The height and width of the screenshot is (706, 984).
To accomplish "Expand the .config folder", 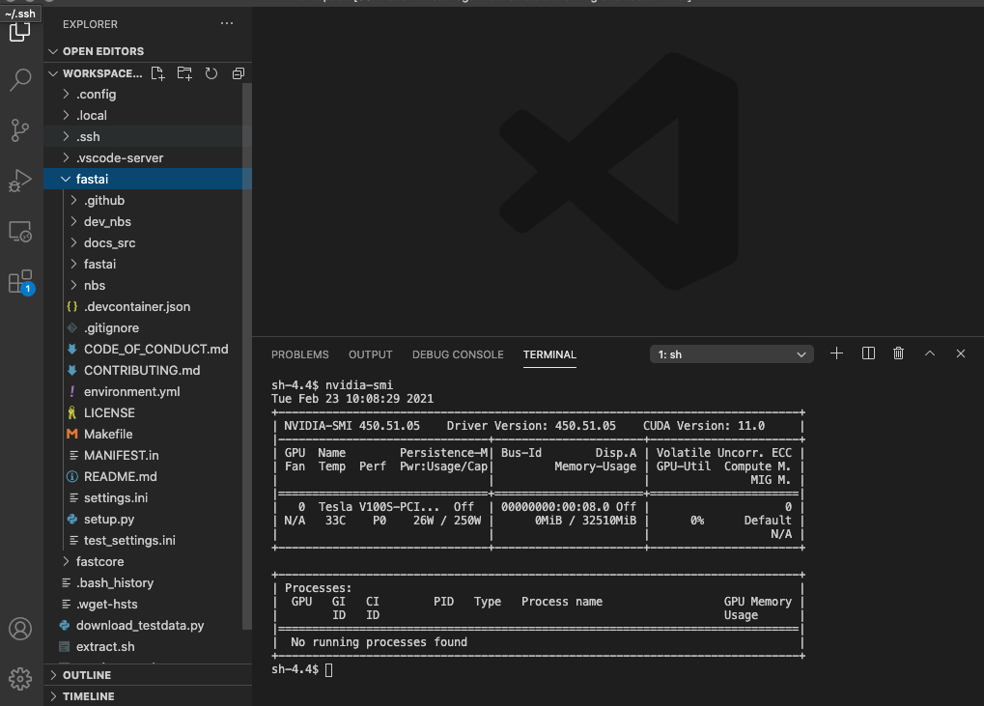I will coord(148,94).
